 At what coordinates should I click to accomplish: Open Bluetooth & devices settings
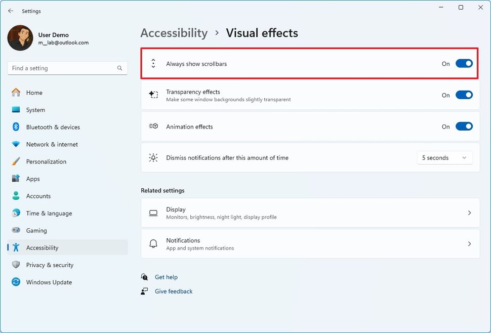53,127
